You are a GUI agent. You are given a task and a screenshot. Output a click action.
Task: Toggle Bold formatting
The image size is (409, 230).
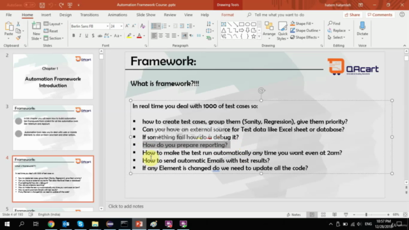coord(73,36)
